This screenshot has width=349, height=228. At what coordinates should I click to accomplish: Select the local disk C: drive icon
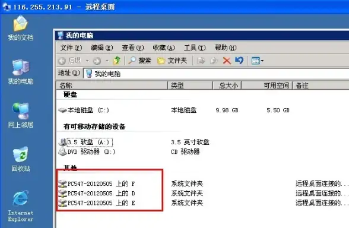62,110
